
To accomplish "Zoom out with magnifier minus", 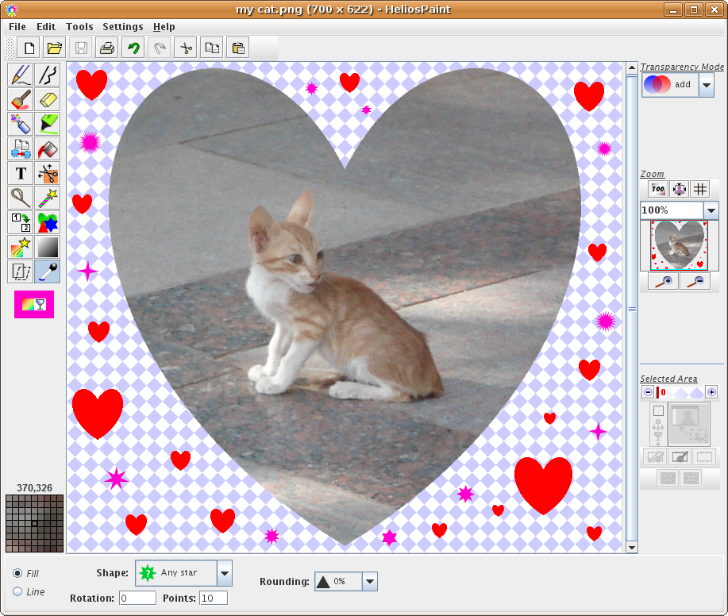I will [695, 281].
